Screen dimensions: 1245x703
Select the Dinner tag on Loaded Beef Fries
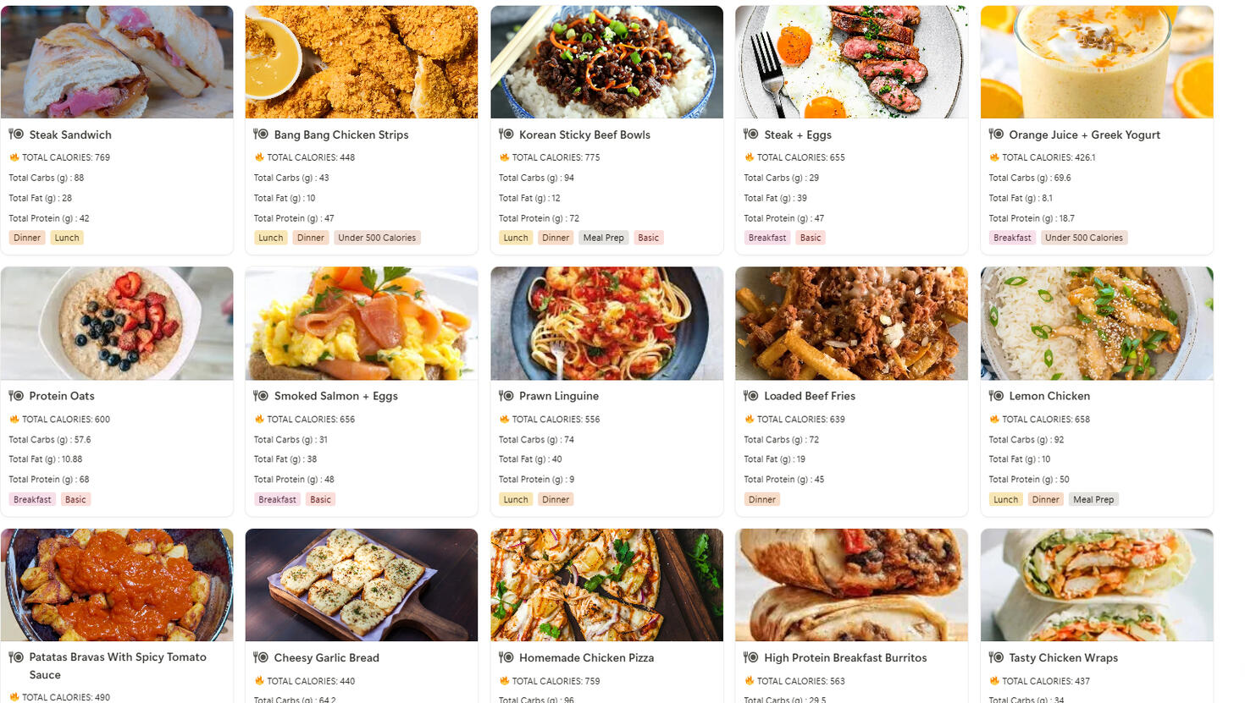(761, 499)
